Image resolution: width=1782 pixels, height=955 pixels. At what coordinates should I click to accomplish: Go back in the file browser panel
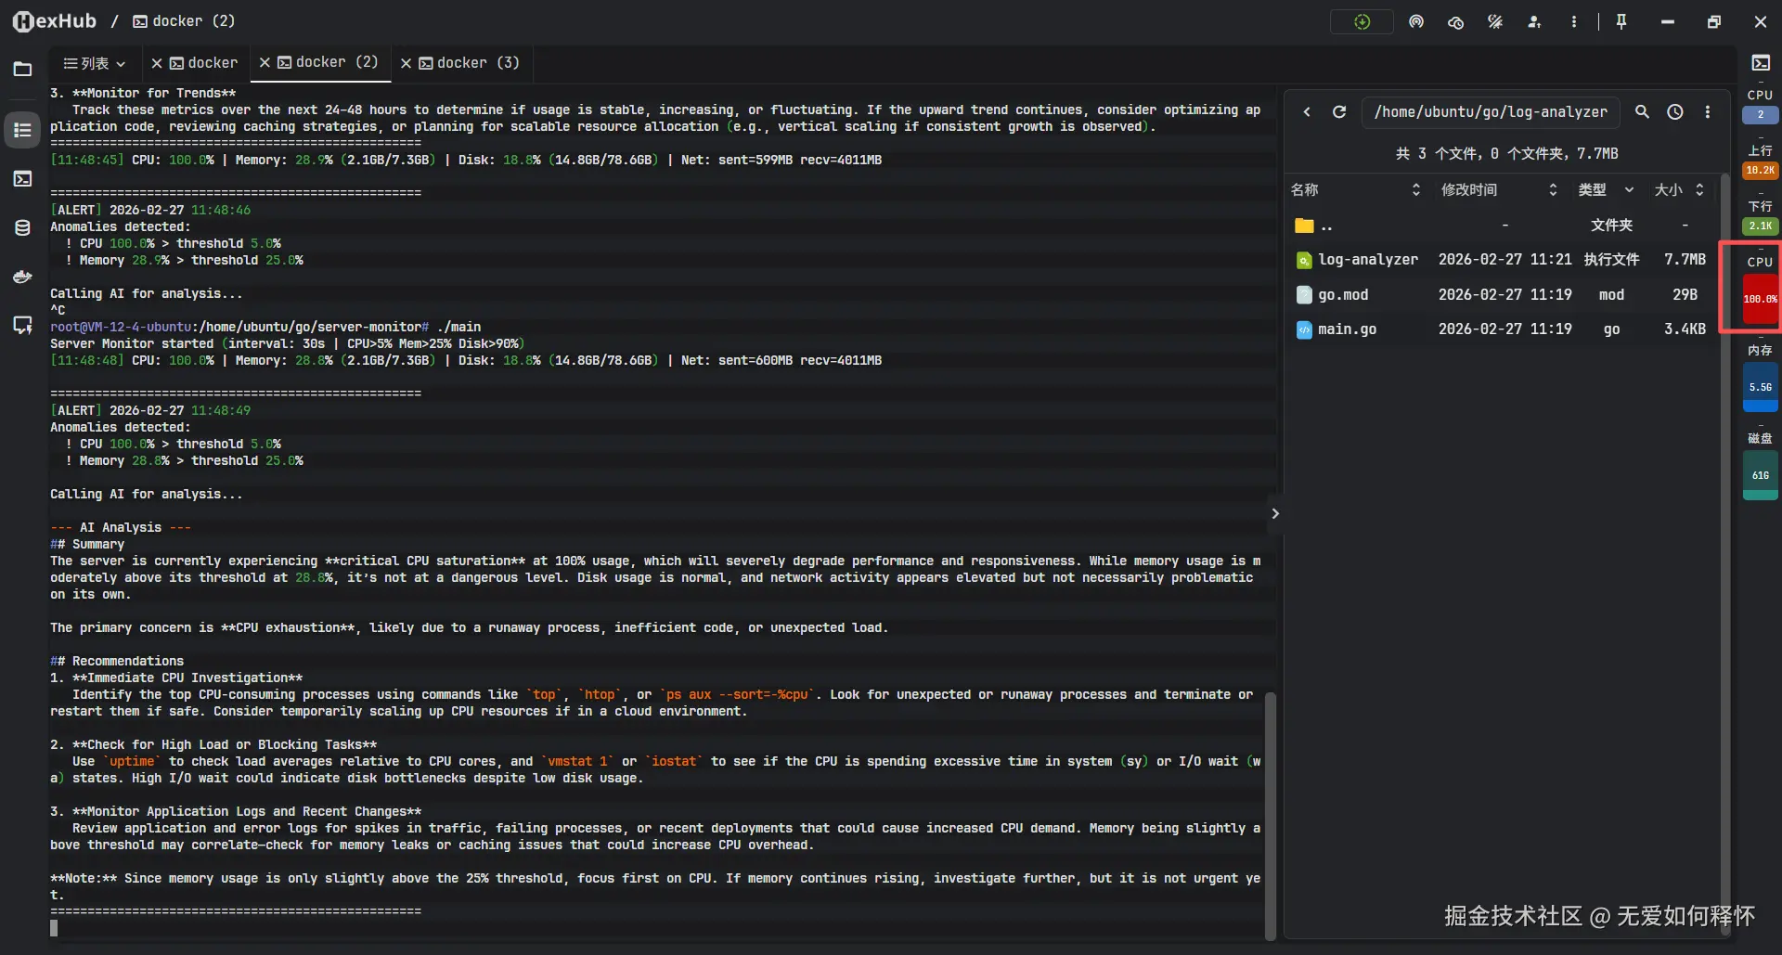click(x=1307, y=112)
